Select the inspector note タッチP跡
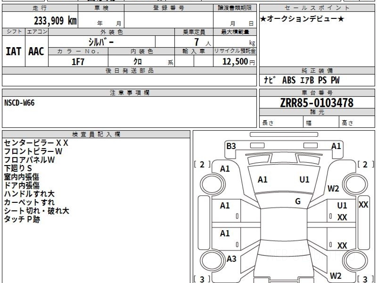Image resolution: width=377 pixels, height=283 pixels. [22, 219]
